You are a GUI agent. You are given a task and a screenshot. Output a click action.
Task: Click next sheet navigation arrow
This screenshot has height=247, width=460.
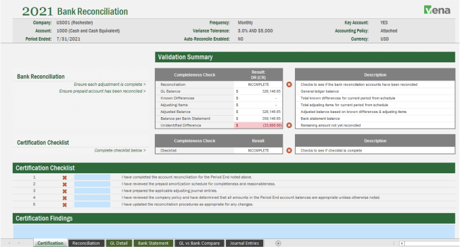click(x=19, y=243)
